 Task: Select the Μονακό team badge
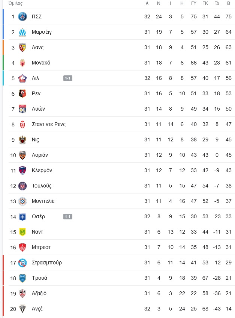[22, 63]
